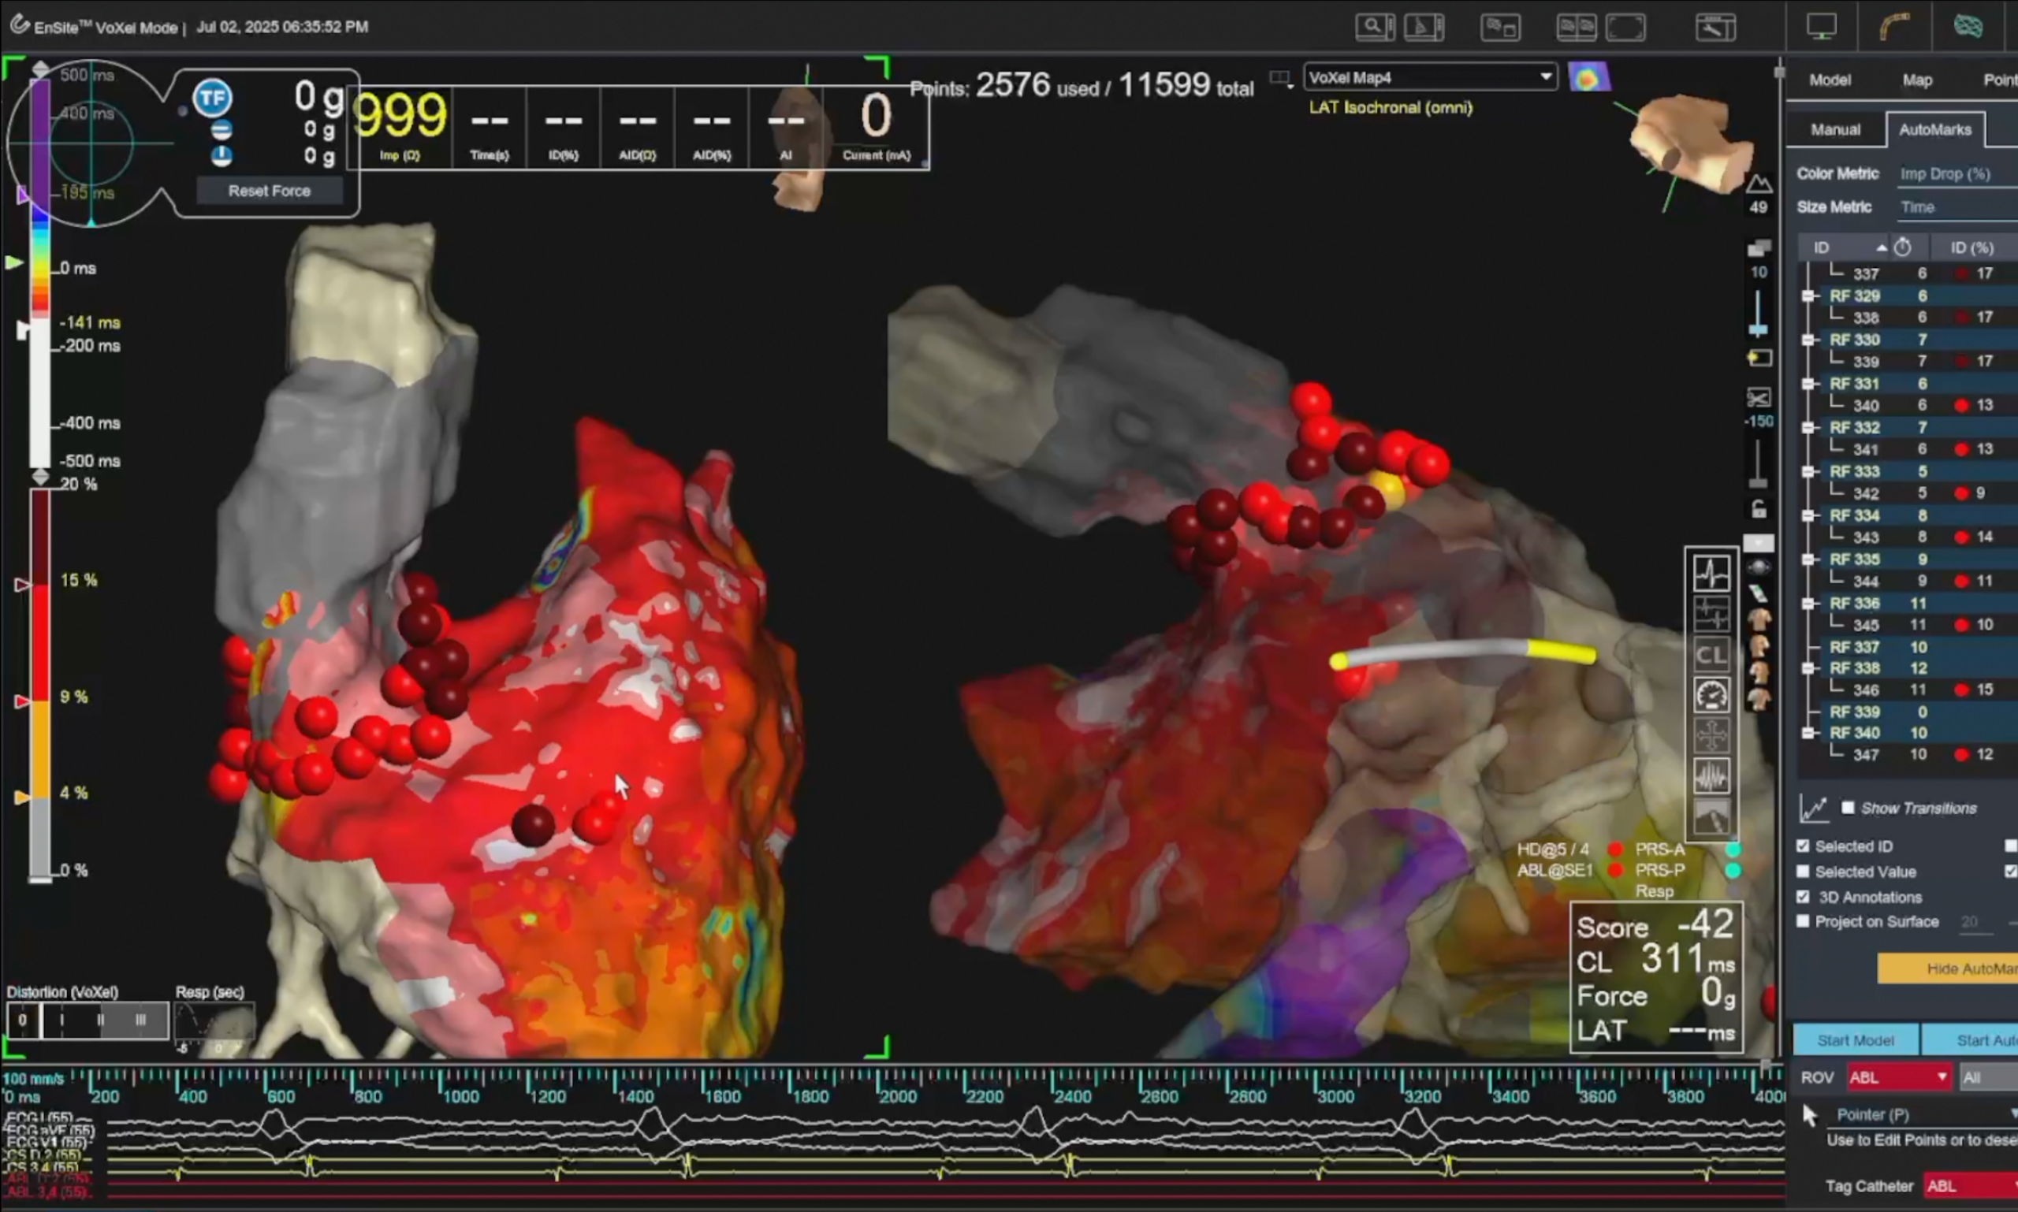The height and width of the screenshot is (1212, 2018).
Task: Collapse the RF 329 tree node
Action: pyautogui.click(x=1808, y=296)
